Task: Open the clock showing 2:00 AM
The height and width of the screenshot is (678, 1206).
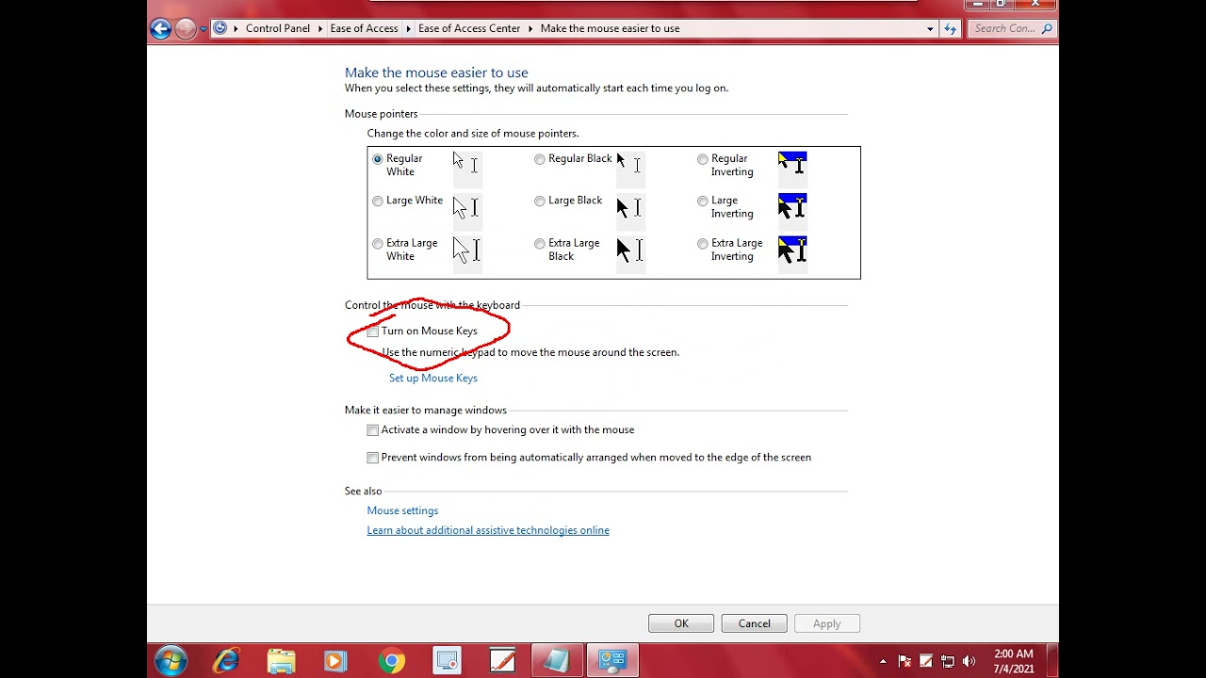Action: click(x=1013, y=661)
